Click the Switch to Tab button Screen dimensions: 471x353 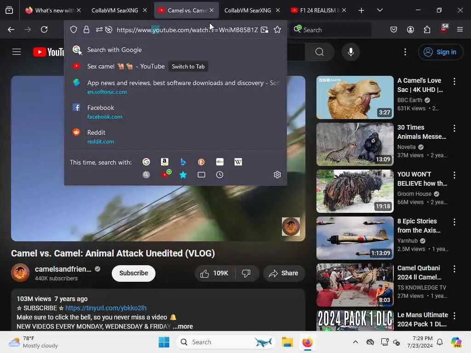coord(188,66)
